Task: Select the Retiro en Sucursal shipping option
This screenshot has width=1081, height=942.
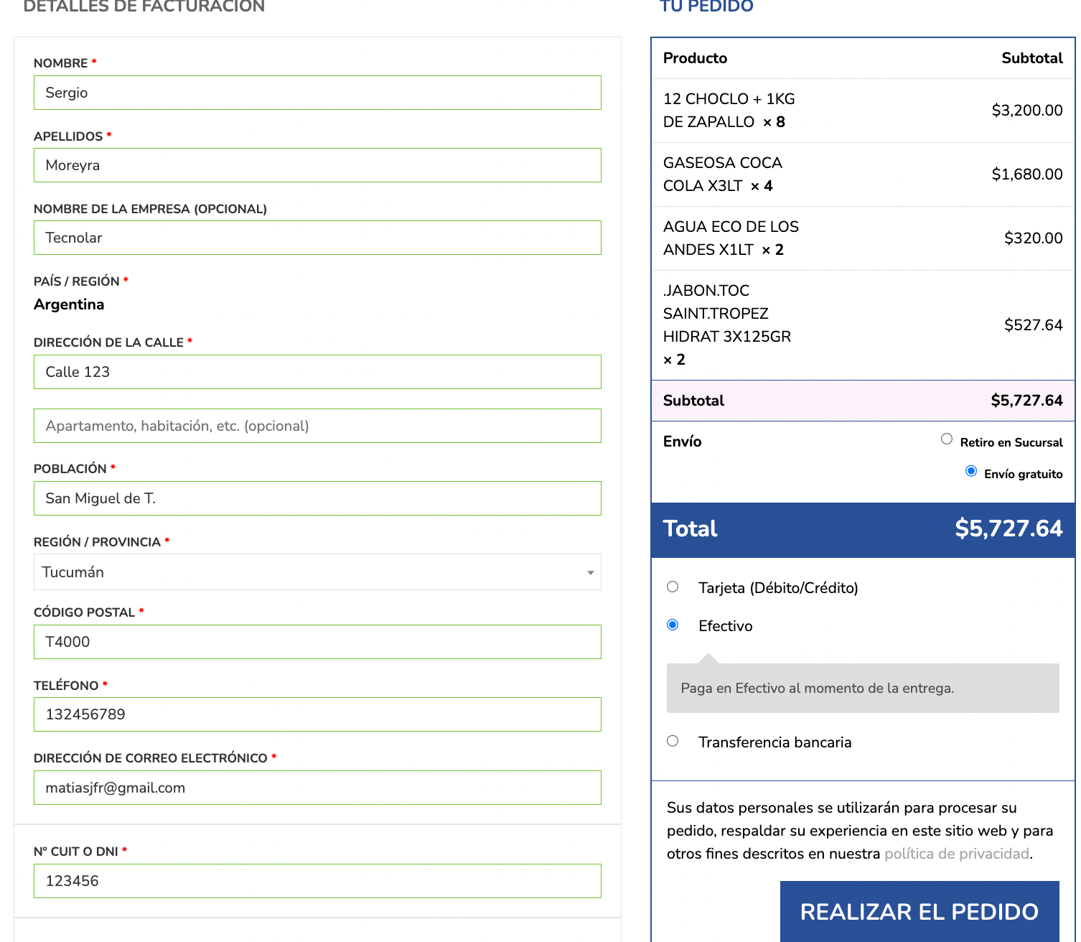Action: [947, 439]
